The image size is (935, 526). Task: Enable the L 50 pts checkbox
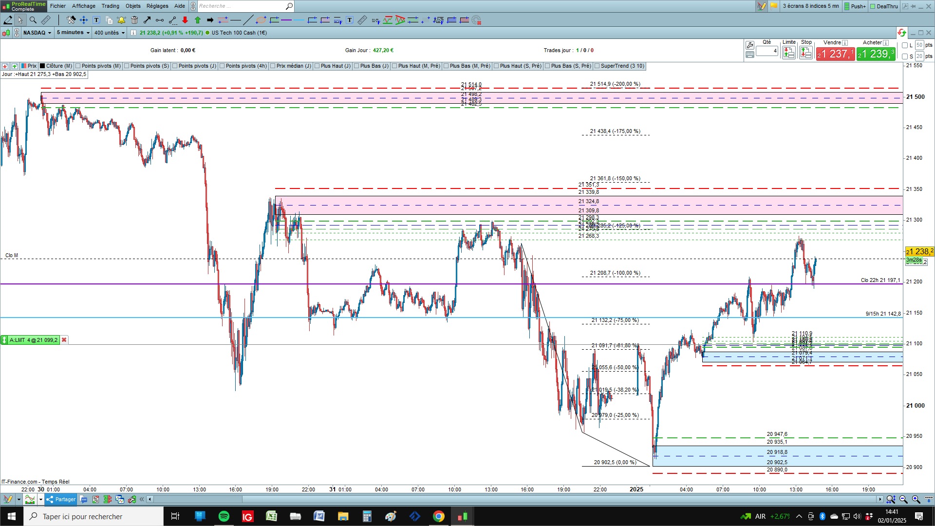point(905,45)
